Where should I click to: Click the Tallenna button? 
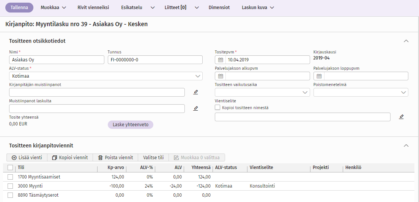click(19, 8)
